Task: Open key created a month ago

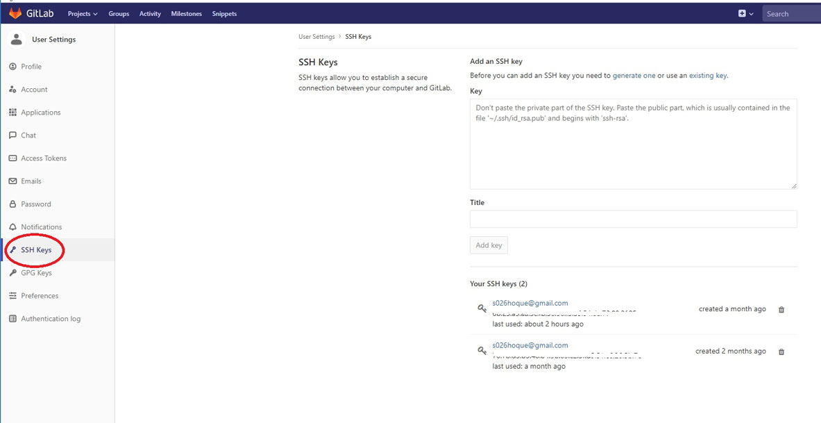Action: point(530,304)
